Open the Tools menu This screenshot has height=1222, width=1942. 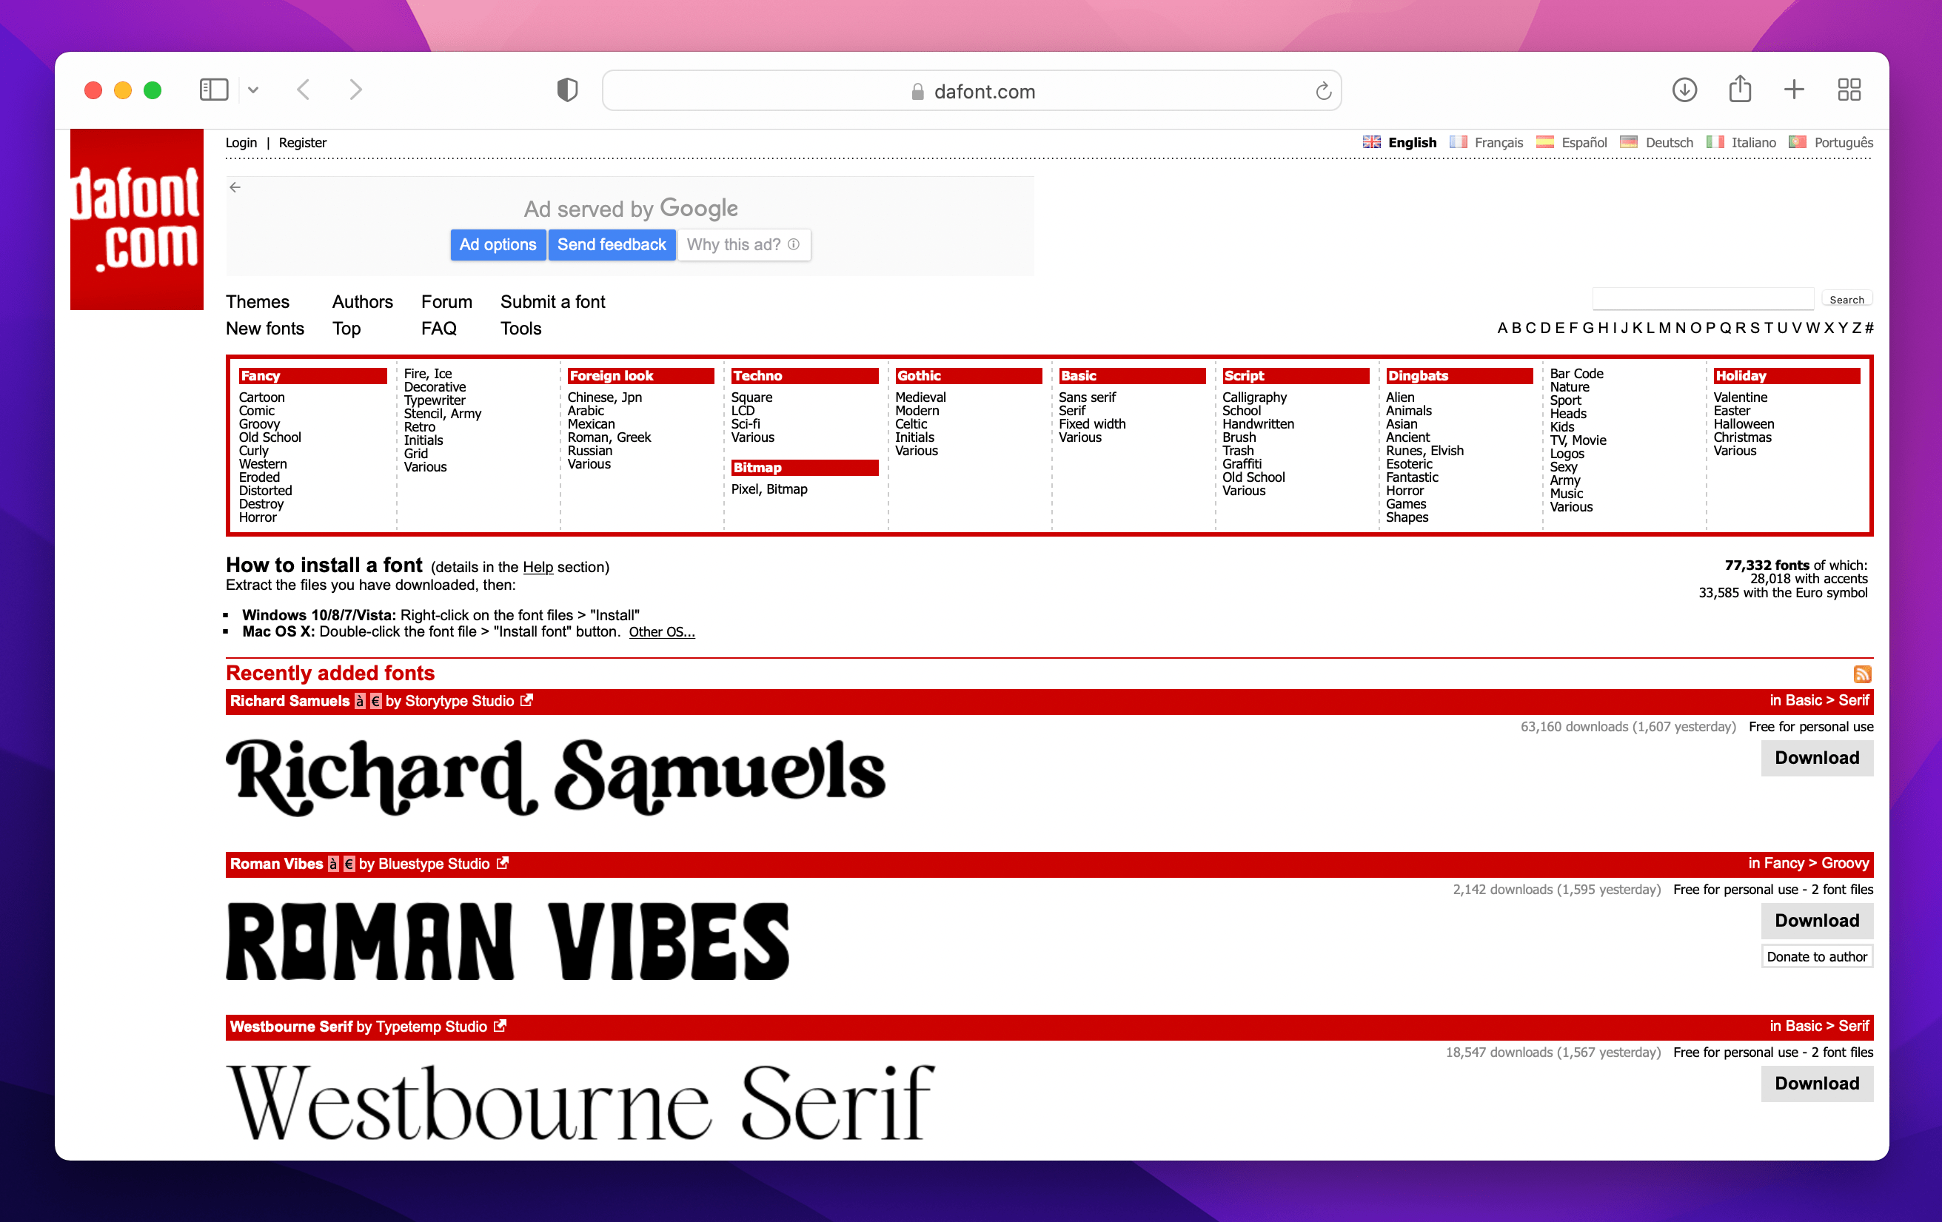point(520,328)
